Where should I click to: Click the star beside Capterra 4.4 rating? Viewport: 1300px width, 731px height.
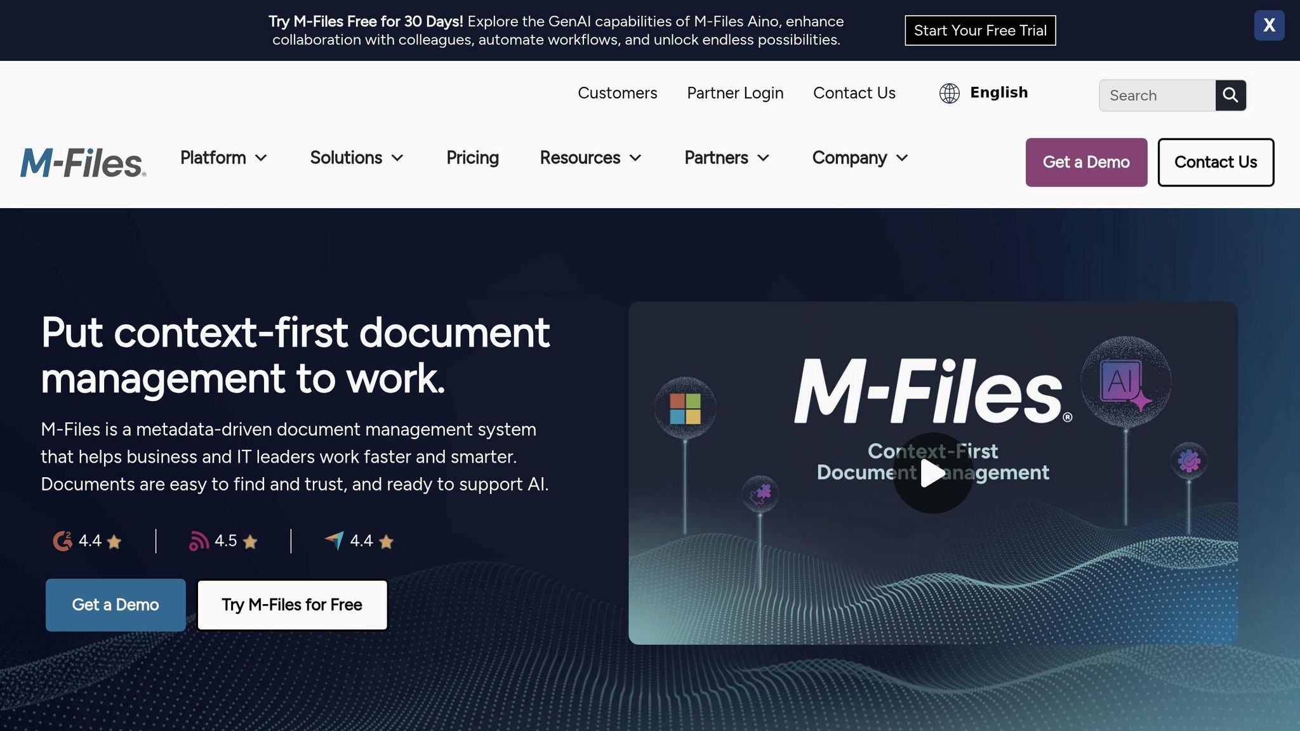pyautogui.click(x=386, y=542)
